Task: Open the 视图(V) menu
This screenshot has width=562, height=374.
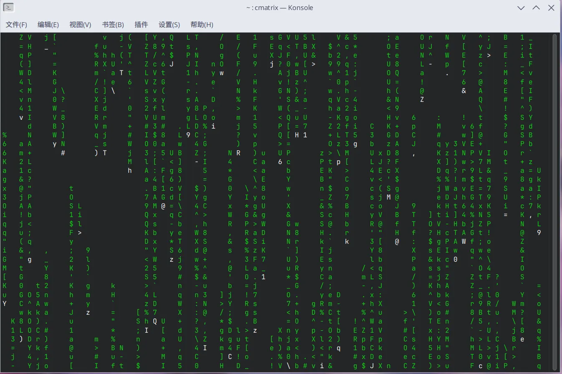Action: [80, 25]
